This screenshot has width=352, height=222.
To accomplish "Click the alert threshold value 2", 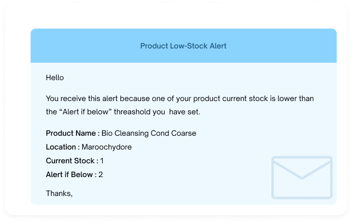I will pyautogui.click(x=100, y=175).
